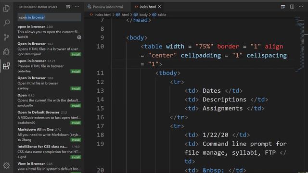Viewport: 308px width, 173px height.
Task: Install open-in-browser by coderfee
Action: 76,72
